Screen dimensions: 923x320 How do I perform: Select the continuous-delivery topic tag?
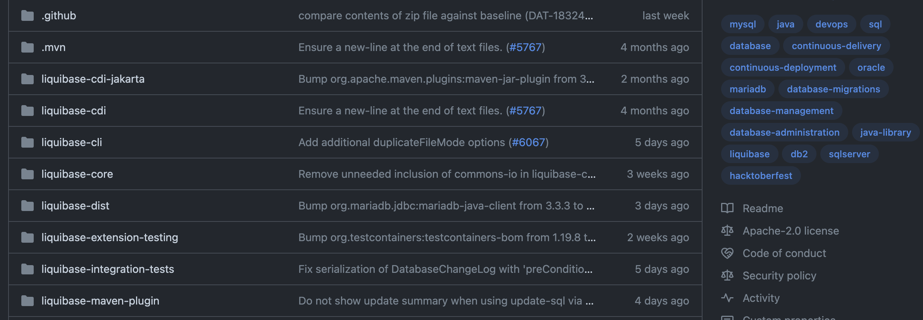click(x=837, y=46)
